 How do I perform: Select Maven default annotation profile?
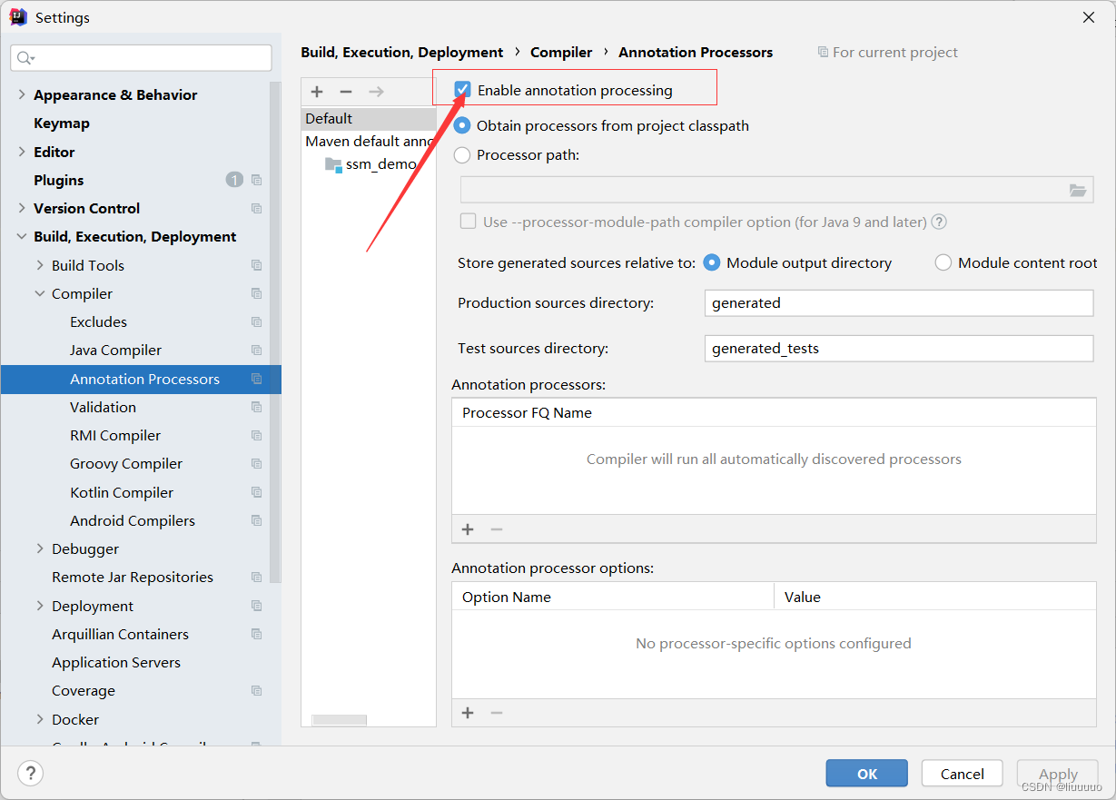pos(369,141)
